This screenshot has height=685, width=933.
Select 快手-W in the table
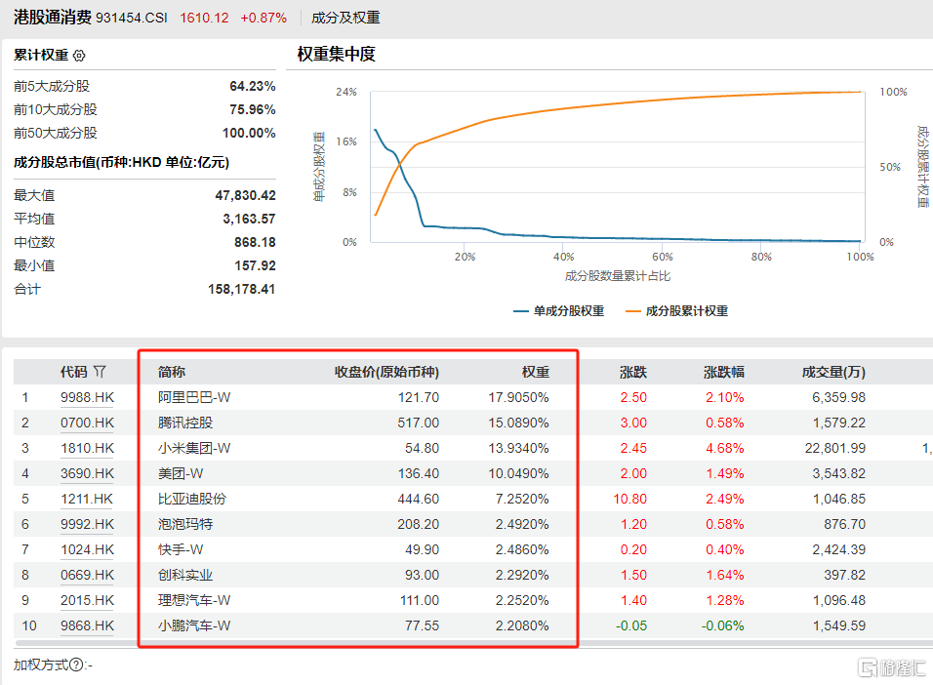181,550
